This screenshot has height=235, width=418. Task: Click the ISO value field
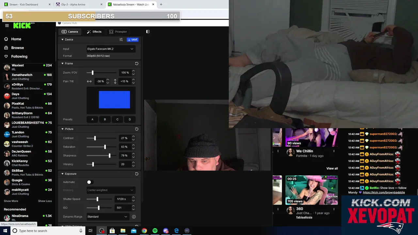click(x=122, y=208)
